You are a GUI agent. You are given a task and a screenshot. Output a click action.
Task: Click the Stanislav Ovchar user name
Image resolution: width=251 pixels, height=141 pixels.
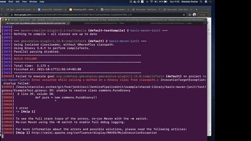189,2
